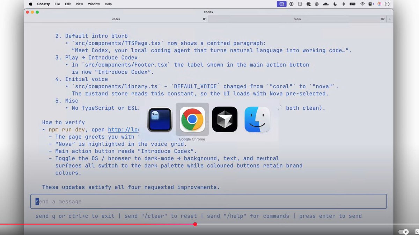Click 'press enter to send' hint text
Viewport: 419px width, 235px height.
pyautogui.click(x=330, y=216)
